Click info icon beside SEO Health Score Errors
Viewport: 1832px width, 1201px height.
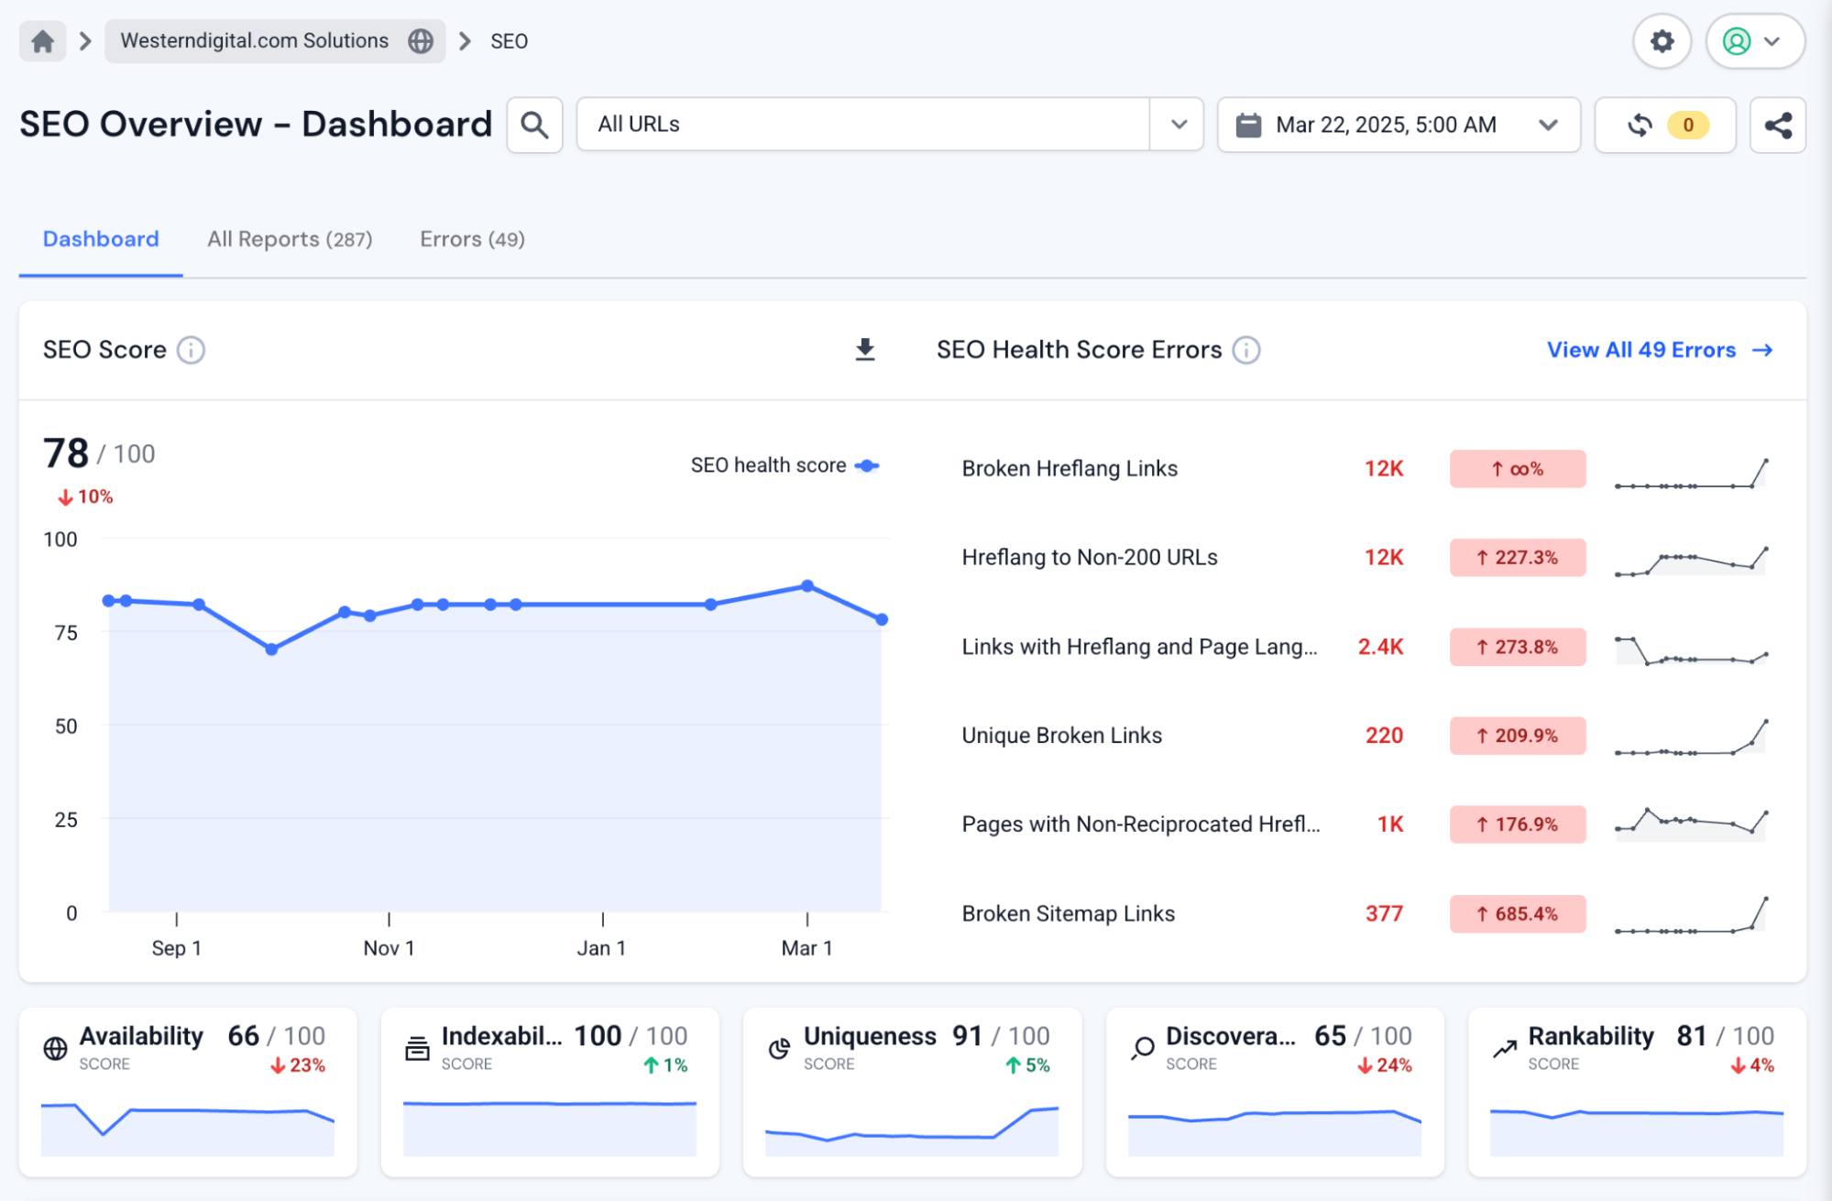[1245, 350]
